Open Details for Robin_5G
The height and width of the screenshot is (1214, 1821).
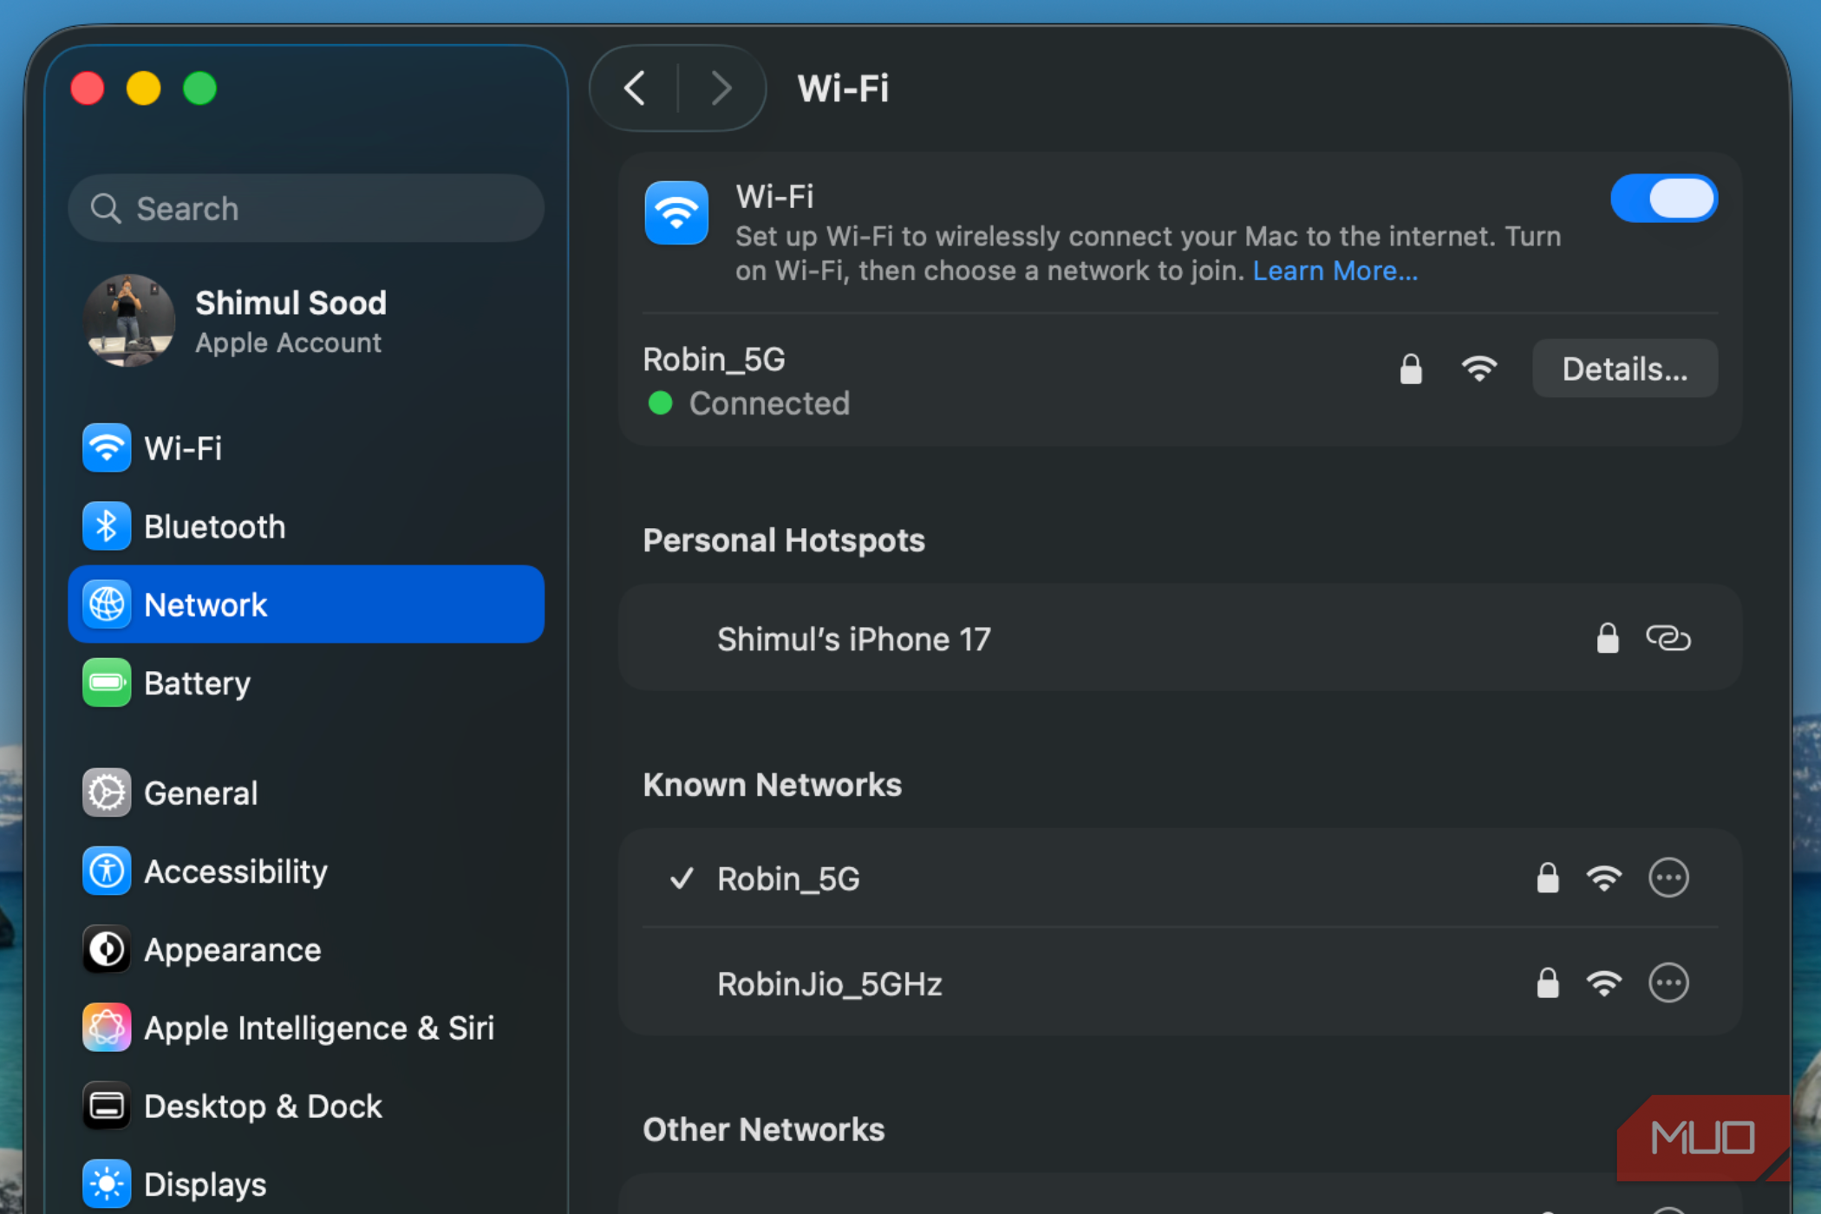(x=1624, y=369)
